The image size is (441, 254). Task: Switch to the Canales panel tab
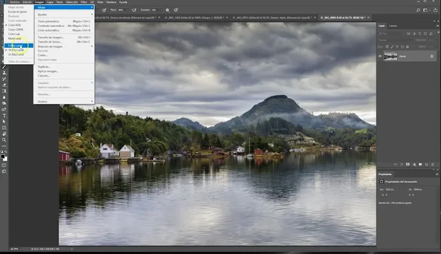(393, 26)
